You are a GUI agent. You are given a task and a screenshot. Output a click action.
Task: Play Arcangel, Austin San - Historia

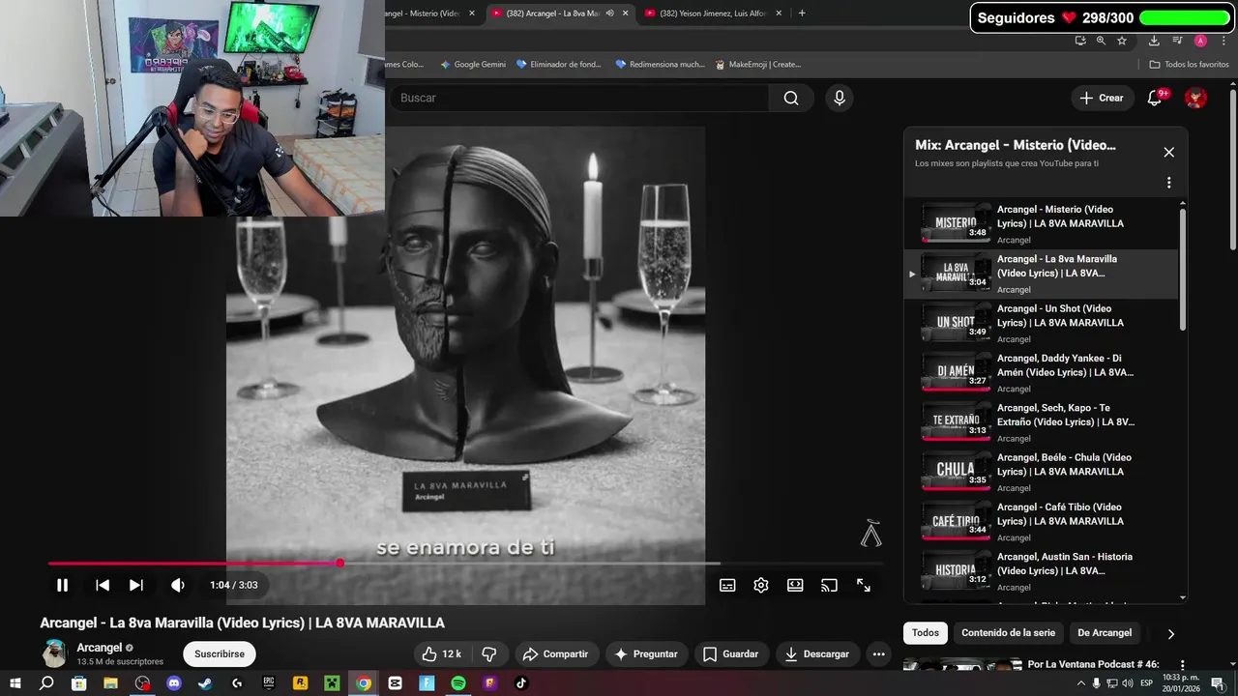click(x=1042, y=571)
